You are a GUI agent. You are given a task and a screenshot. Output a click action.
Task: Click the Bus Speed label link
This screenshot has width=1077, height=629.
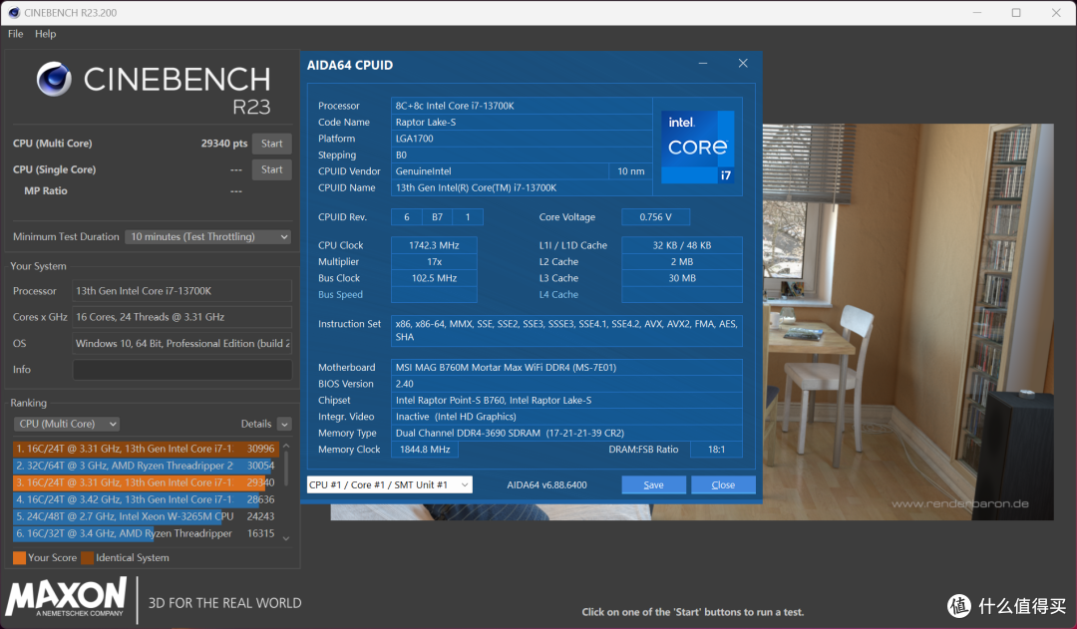340,295
